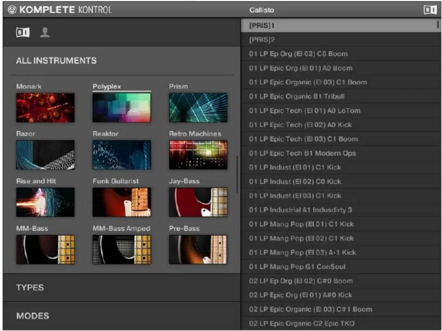Screen dimensions: 442x331
Task: Load 01 LP Mang Pop G1 ConSoul
Action: coord(341,267)
